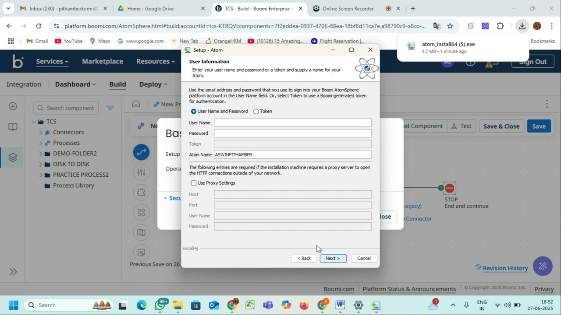Screen dimensions: 561x315
Task: Open the Boomi.com footer link
Action: click(x=339, y=289)
